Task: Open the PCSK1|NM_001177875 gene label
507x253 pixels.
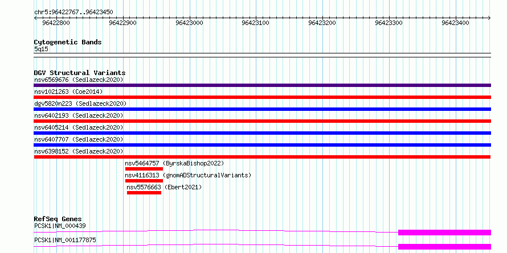Action: pyautogui.click(x=65, y=240)
